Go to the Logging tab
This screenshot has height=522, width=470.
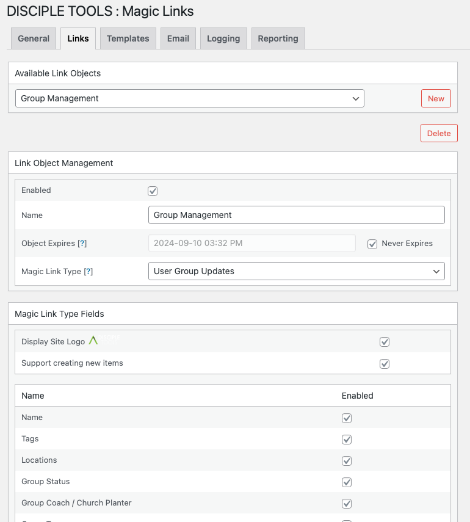pyautogui.click(x=223, y=38)
